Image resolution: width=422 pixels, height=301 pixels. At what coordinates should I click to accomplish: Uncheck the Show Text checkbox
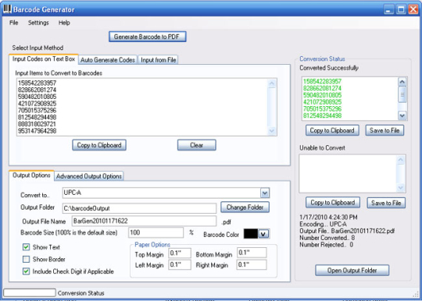pyautogui.click(x=26, y=247)
